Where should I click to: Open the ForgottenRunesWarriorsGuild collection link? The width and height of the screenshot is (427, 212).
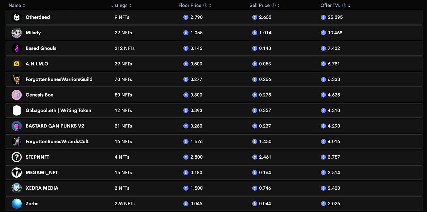tap(59, 79)
